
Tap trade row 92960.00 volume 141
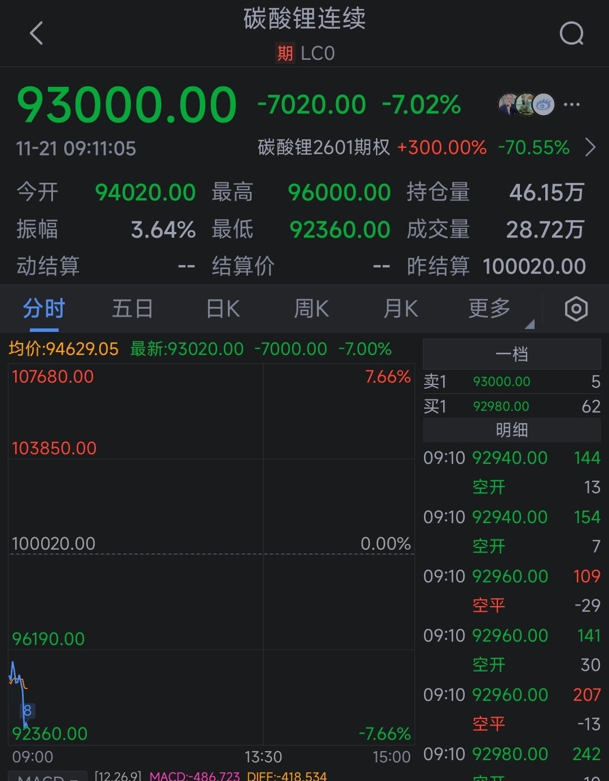pyautogui.click(x=511, y=635)
